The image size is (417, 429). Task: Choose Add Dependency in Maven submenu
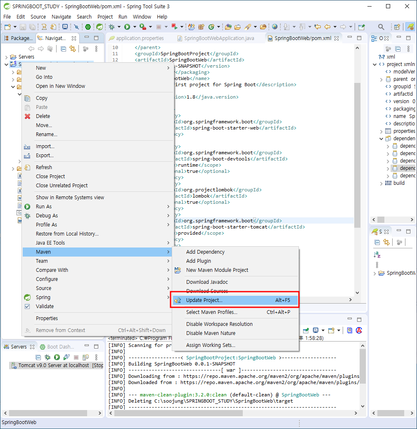(235, 252)
